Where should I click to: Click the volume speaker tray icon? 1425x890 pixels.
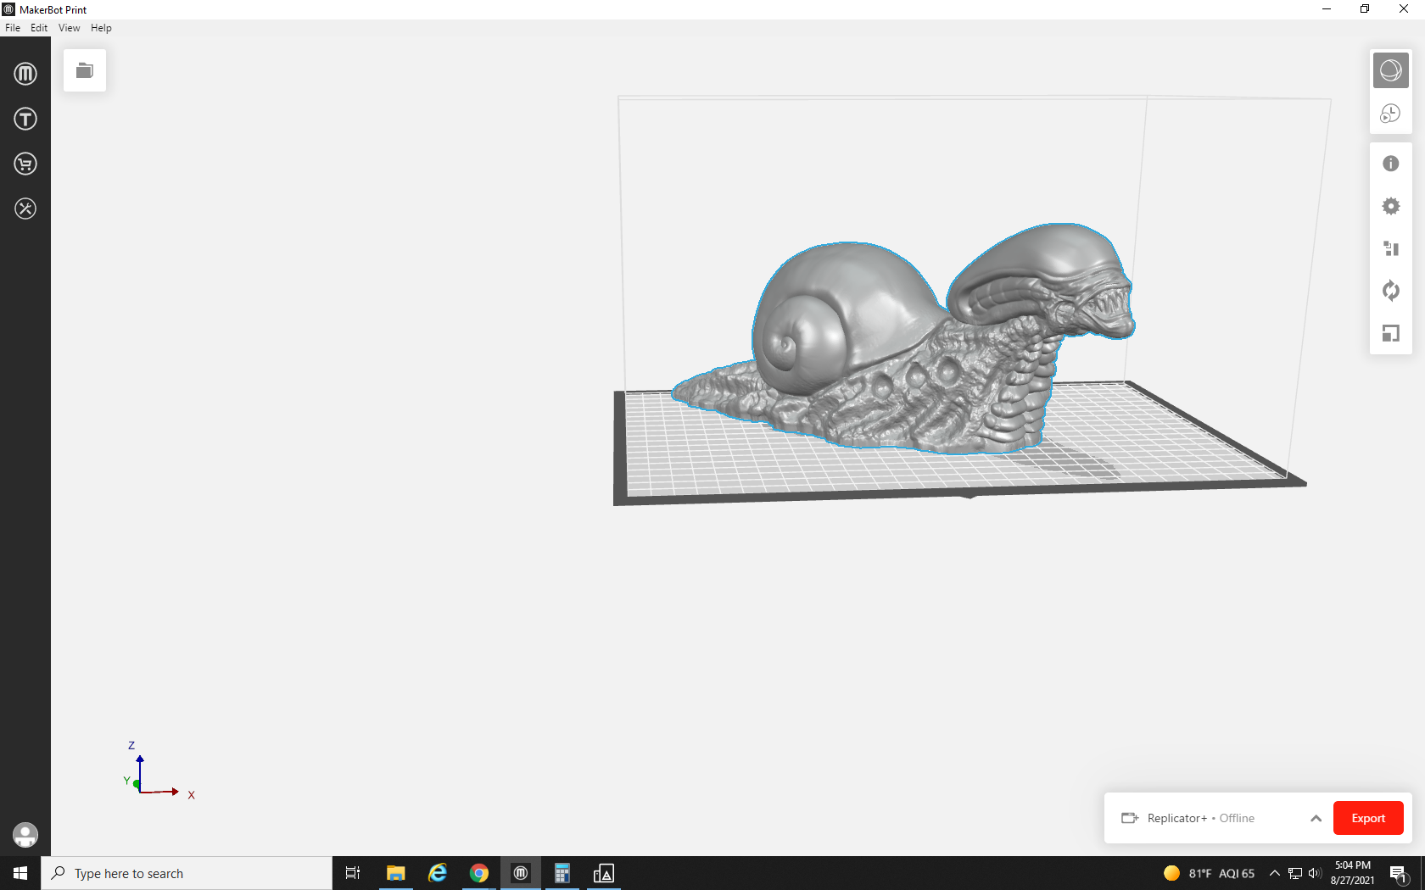coord(1315,873)
